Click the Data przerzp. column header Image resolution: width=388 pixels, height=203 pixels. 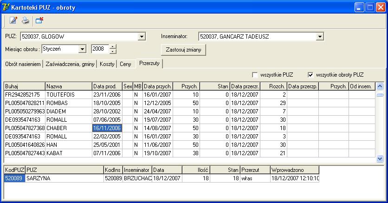303,86
